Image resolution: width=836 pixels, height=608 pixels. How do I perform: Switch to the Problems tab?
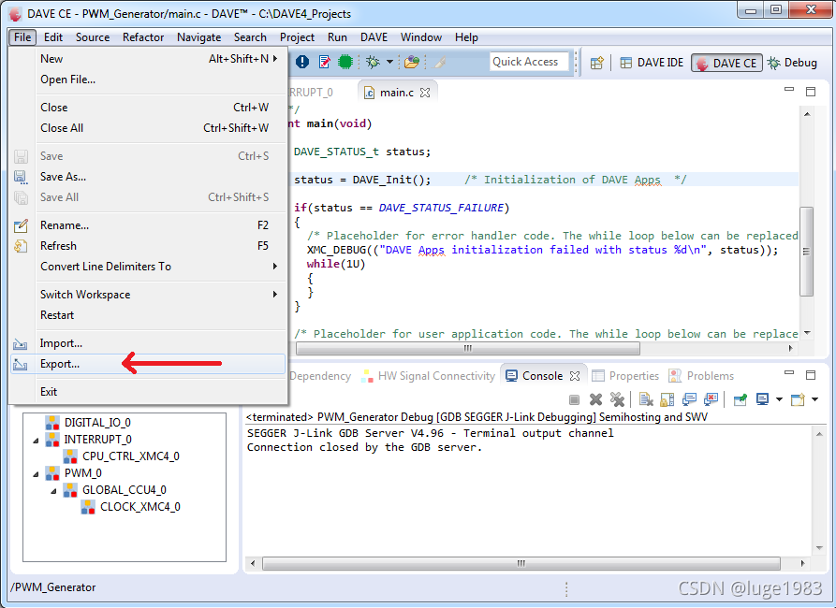coord(701,376)
